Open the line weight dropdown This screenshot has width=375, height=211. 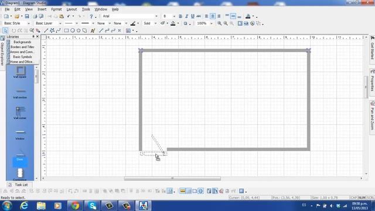[93, 23]
